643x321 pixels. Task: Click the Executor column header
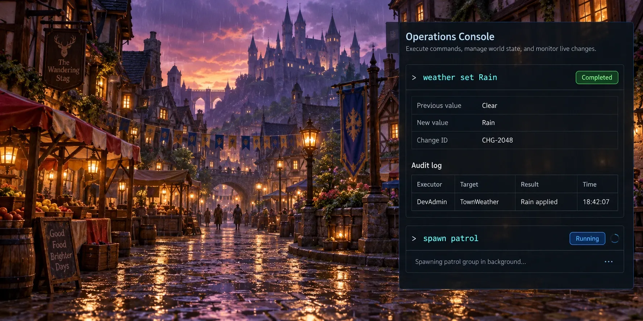tap(429, 185)
